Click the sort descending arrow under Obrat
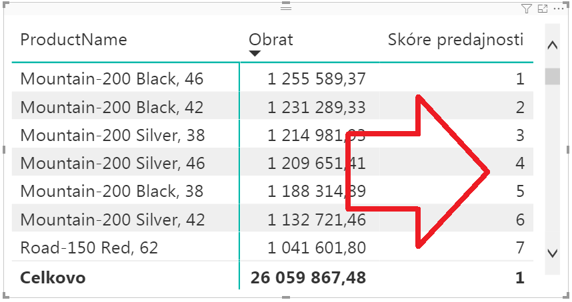Screen dimensions: 572x302 [x=254, y=54]
